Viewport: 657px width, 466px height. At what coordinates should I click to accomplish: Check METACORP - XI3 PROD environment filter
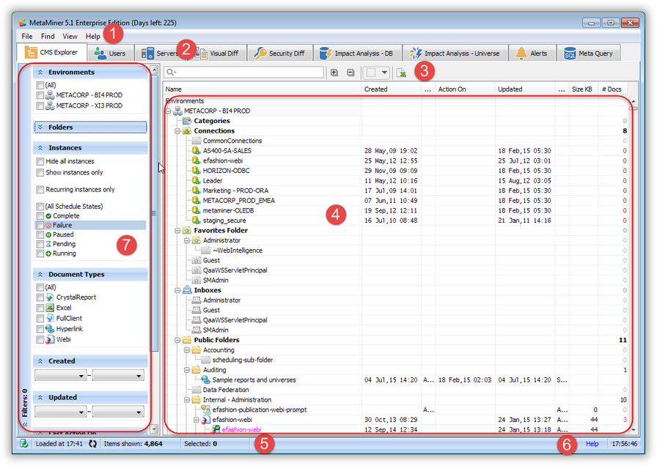tap(40, 106)
